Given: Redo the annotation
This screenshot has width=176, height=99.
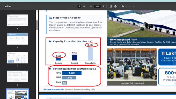Looking at the screenshot, I should 134,6.
